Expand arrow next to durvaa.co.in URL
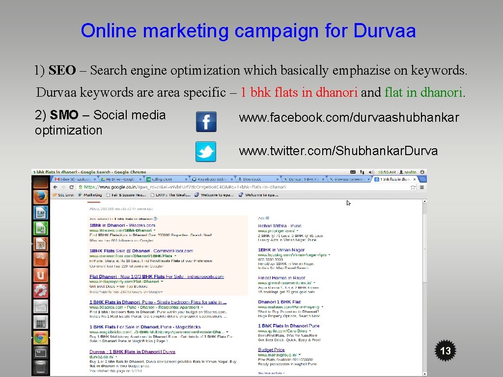This screenshot has height=377, width=503. [x=116, y=357]
